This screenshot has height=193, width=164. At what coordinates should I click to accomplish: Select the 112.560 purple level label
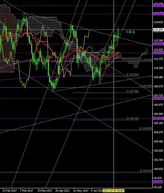pyautogui.click(x=158, y=44)
